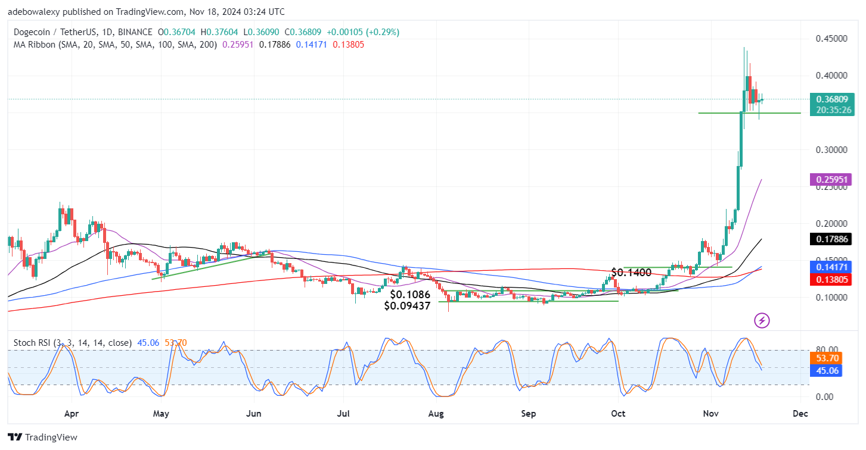
Task: Click the blue Stoch RSI label 45.06
Action: click(x=825, y=370)
